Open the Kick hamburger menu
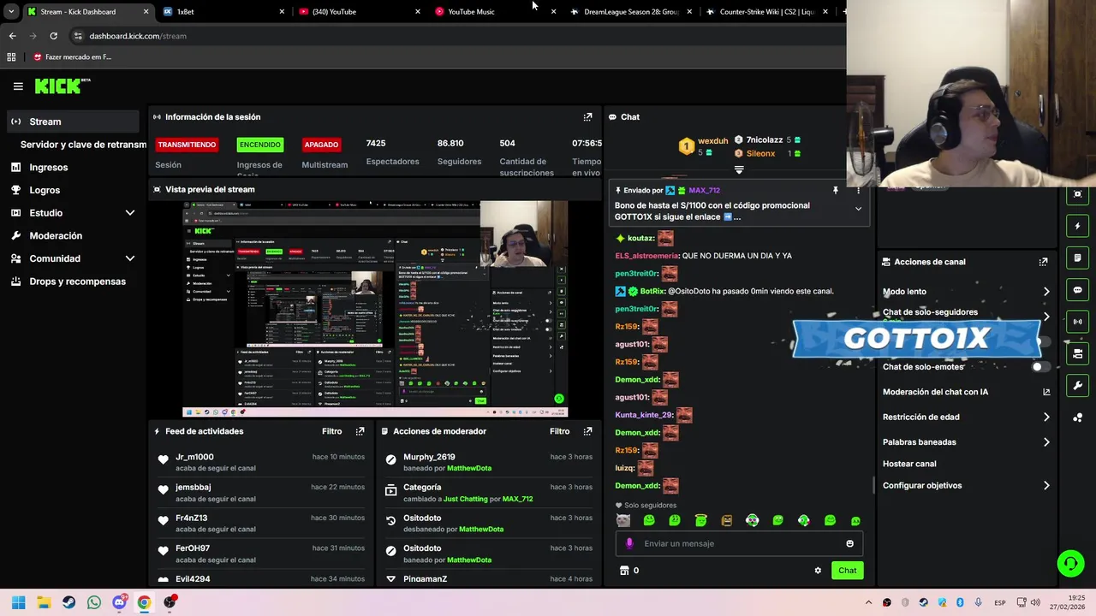This screenshot has width=1096, height=616. pyautogui.click(x=18, y=86)
